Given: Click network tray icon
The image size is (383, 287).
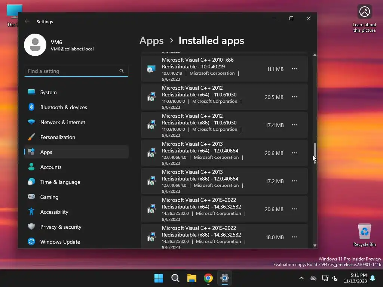Looking at the screenshot, I should [325, 278].
